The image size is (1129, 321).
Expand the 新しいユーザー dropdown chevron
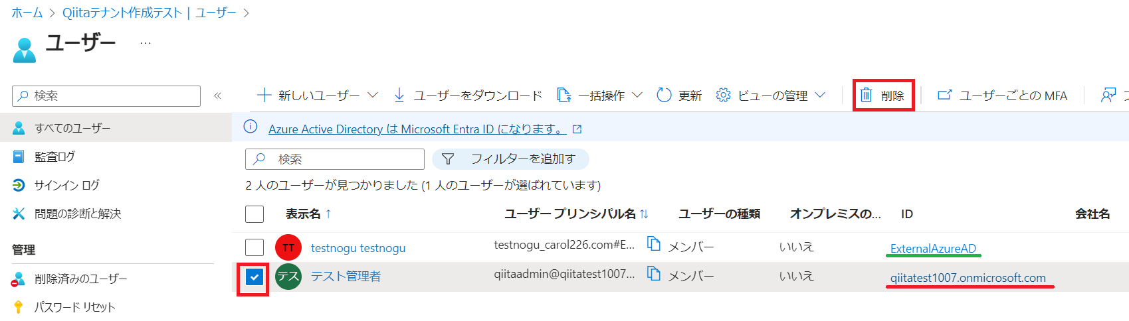373,95
